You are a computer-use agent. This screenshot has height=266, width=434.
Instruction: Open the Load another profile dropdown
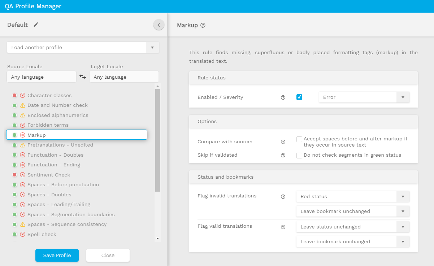pyautogui.click(x=83, y=47)
